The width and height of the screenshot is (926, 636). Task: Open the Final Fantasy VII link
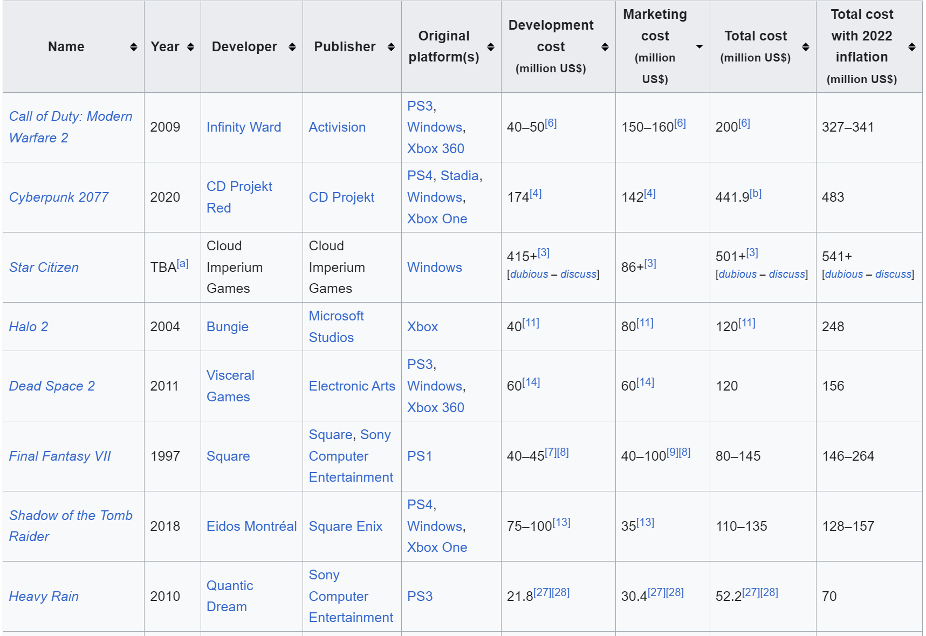pyautogui.click(x=60, y=456)
